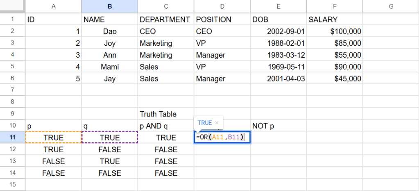This screenshot has width=419, height=191.
Task: Select the cell containing name Dao
Action: pyautogui.click(x=109, y=31)
